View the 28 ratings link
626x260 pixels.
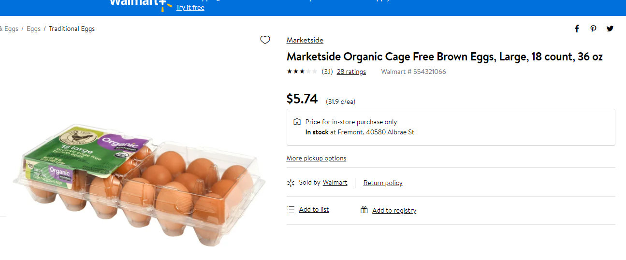351,72
